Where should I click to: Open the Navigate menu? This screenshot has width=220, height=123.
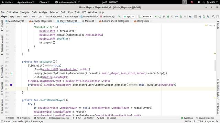[x=24, y=12]
